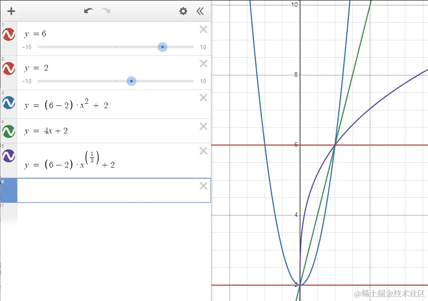Click the −10 lower limit of y = 2 slider
The width and height of the screenshot is (428, 301).
click(27, 81)
